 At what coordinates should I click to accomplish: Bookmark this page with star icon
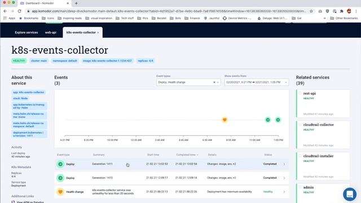coord(311,11)
